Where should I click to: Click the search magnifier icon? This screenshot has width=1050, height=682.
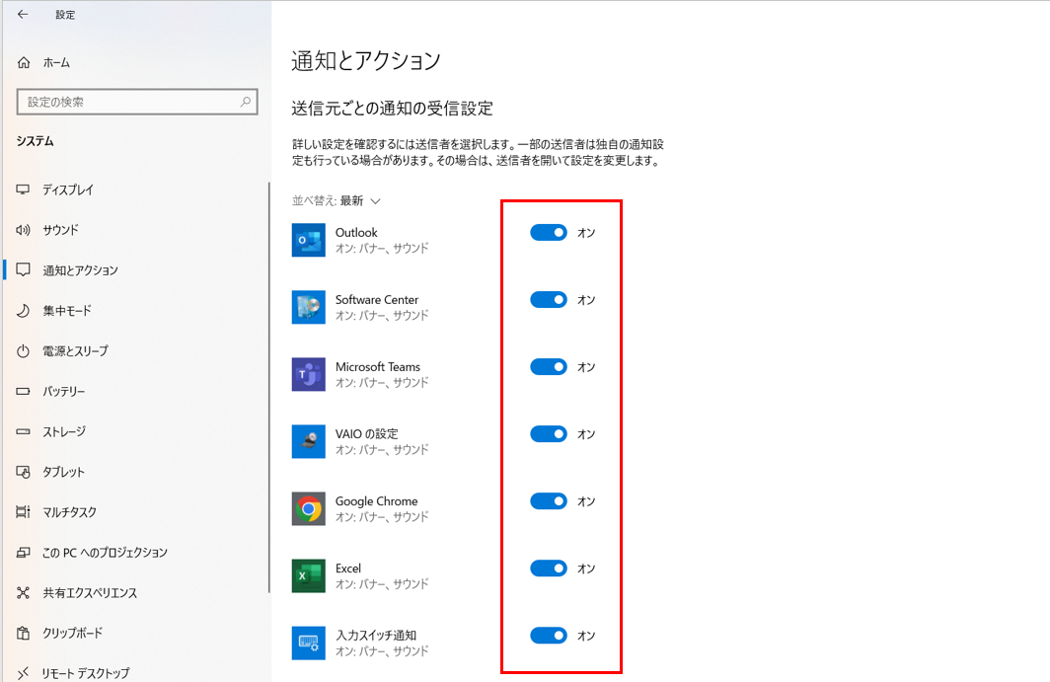pyautogui.click(x=245, y=102)
